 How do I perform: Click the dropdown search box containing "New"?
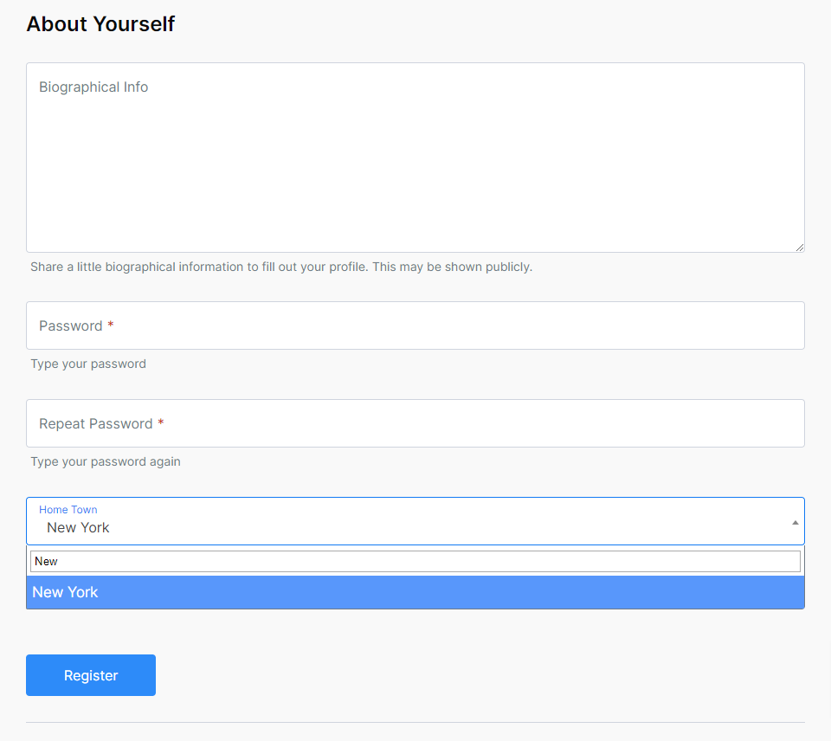point(415,561)
